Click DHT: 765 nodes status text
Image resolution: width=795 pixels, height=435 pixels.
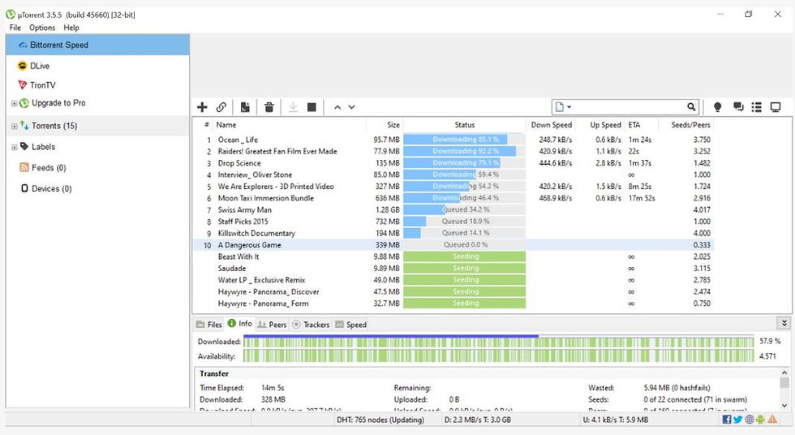[380, 420]
